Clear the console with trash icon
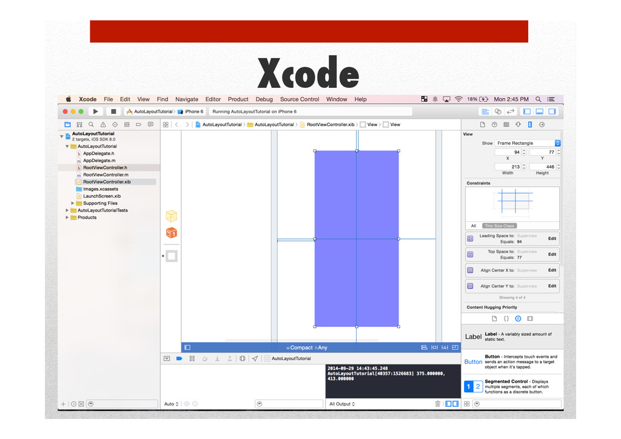 (438, 404)
